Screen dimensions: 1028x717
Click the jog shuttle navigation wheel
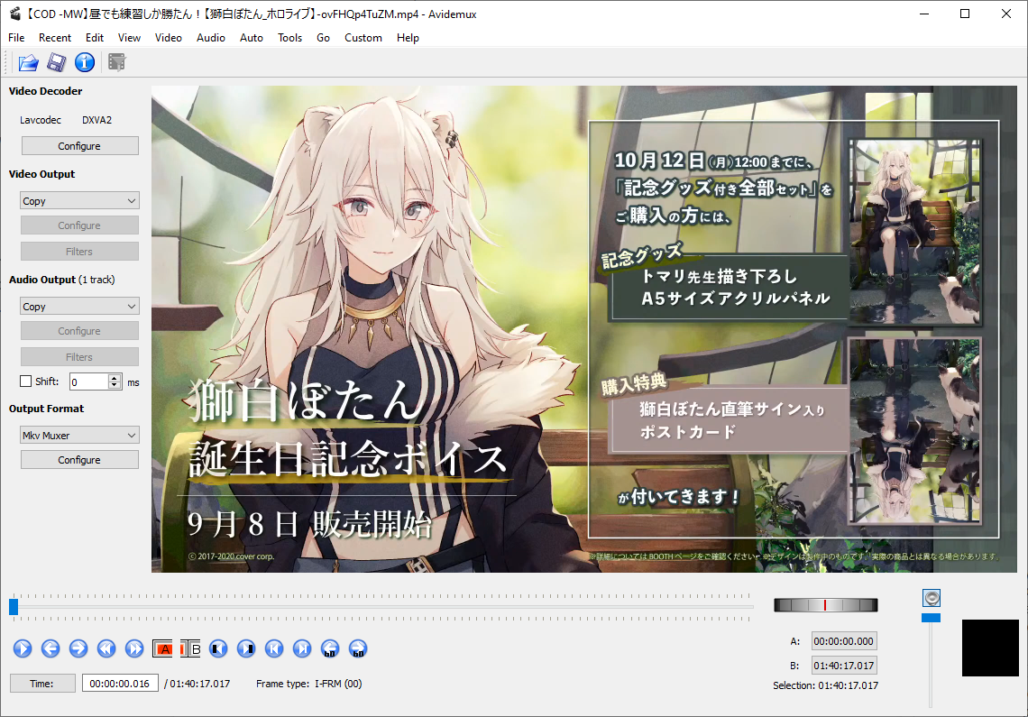point(825,605)
